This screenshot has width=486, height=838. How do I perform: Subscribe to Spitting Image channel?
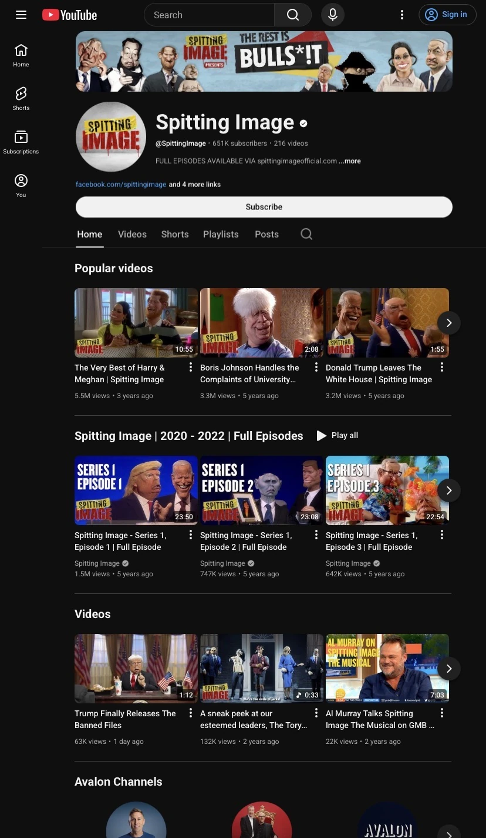click(x=264, y=206)
